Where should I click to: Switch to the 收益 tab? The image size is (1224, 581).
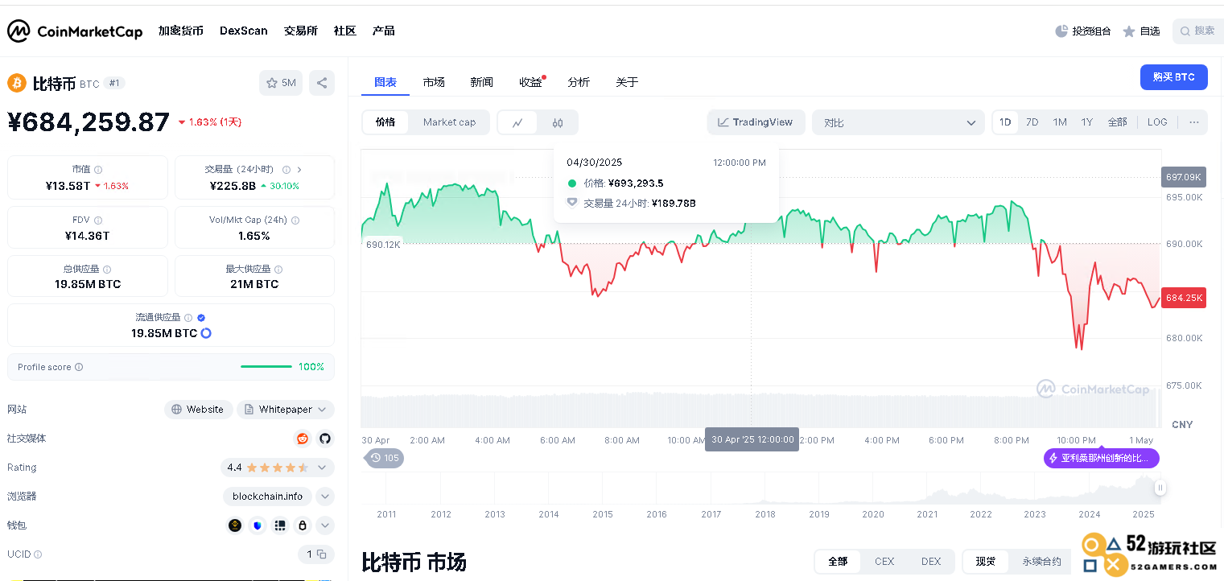530,82
